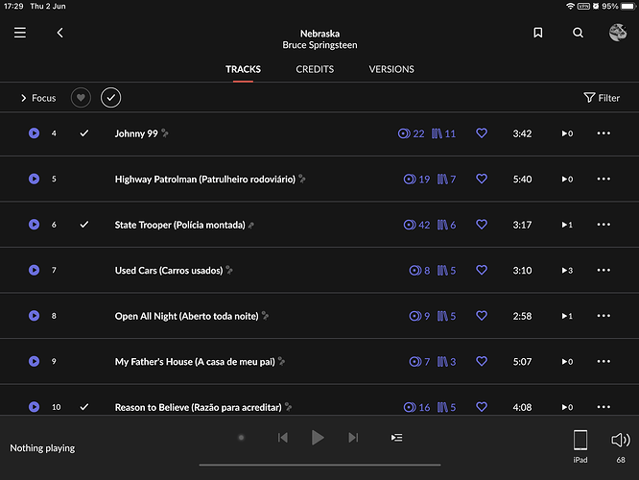Image resolution: width=639 pixels, height=480 pixels.
Task: View 19 performances of Highway Patrolman
Action: click(x=416, y=180)
